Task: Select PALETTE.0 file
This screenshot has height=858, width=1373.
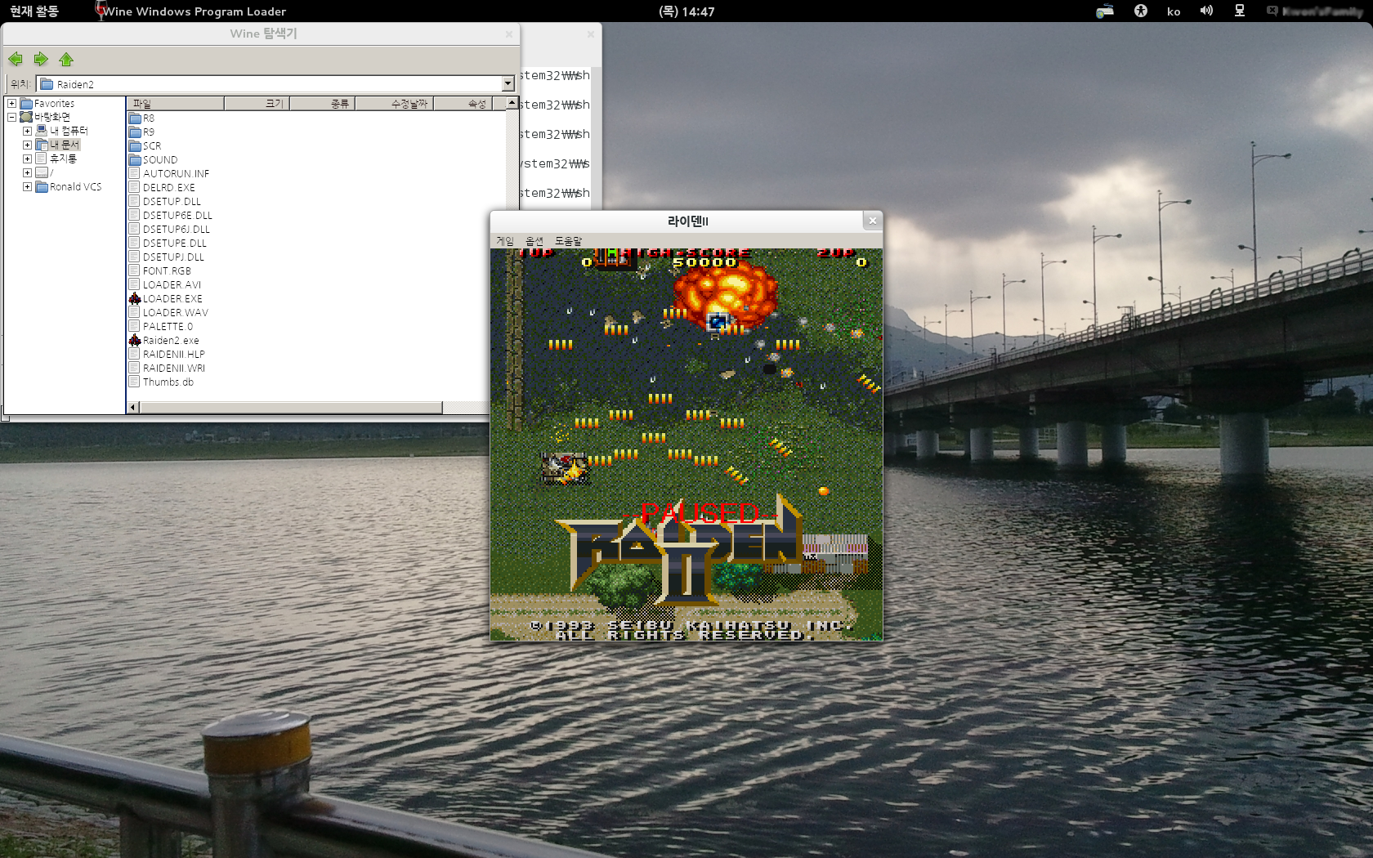Action: click(161, 326)
